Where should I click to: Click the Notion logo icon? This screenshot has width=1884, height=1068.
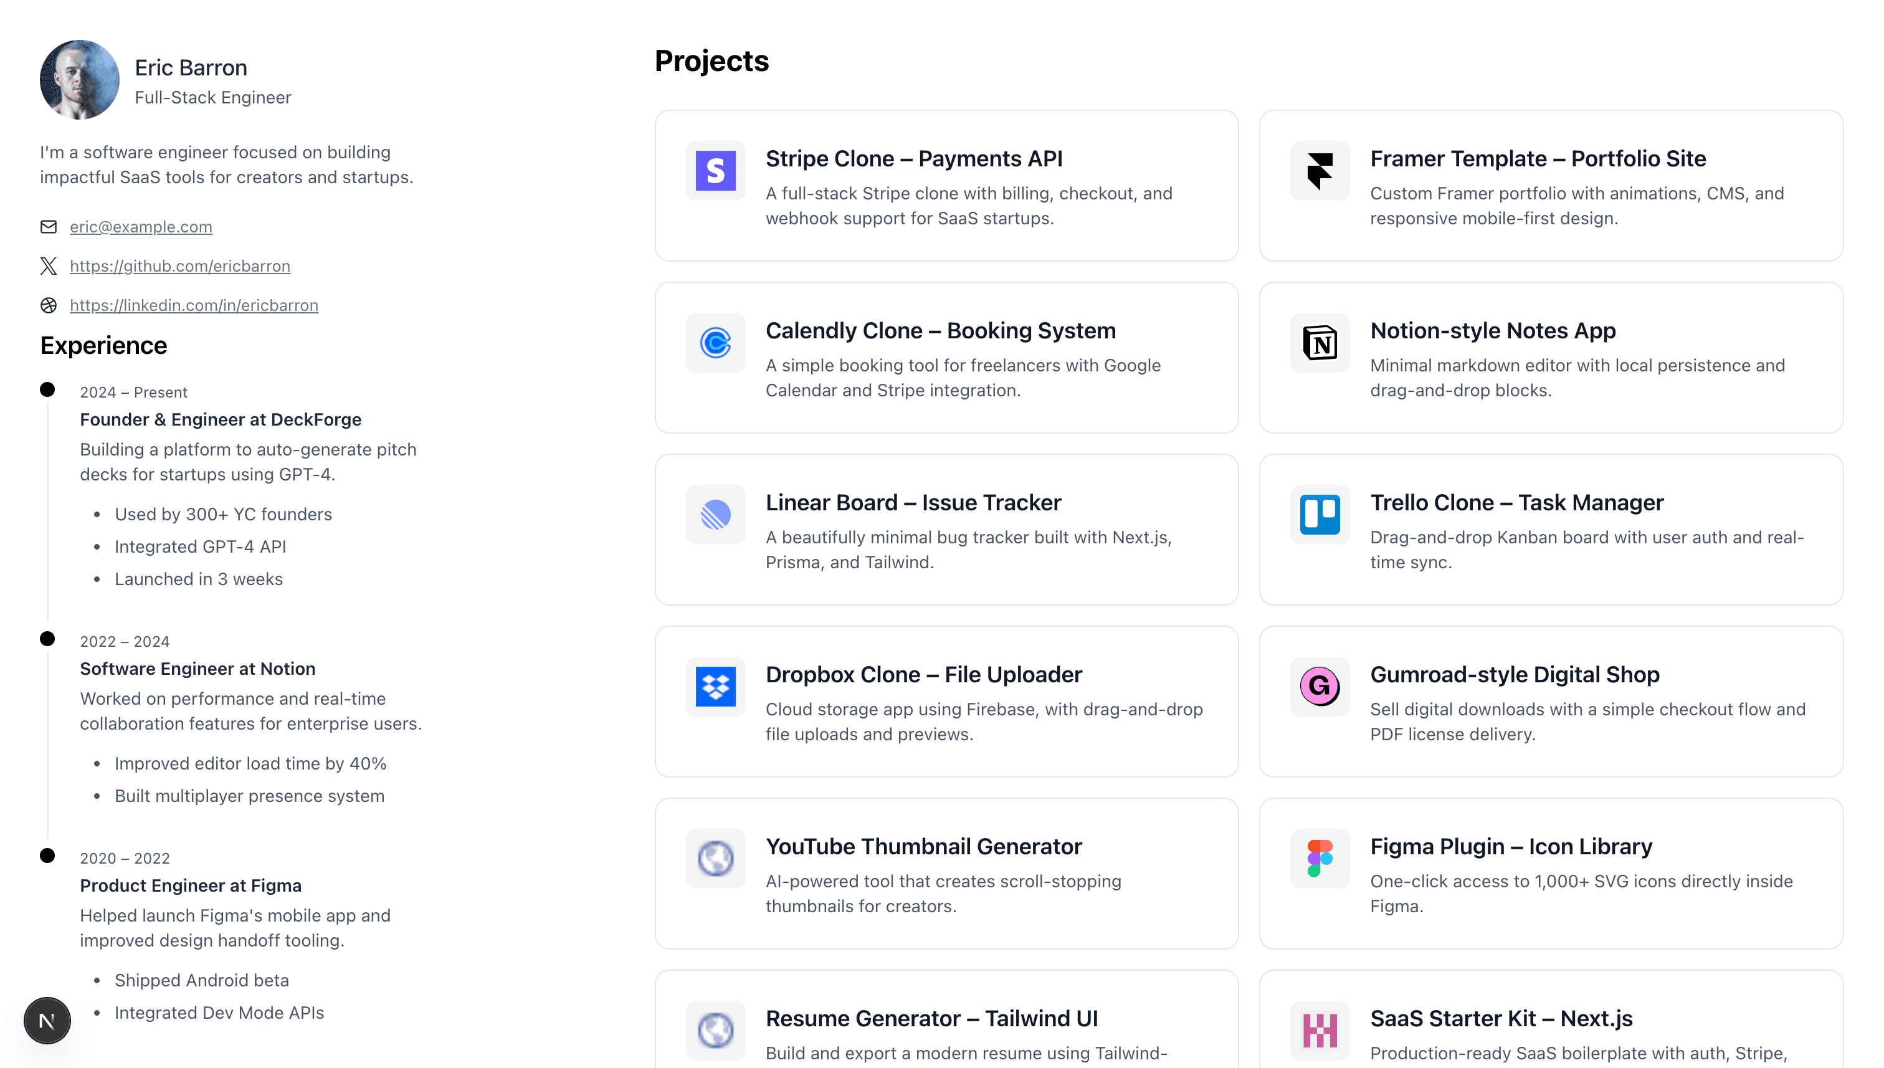coord(1320,343)
